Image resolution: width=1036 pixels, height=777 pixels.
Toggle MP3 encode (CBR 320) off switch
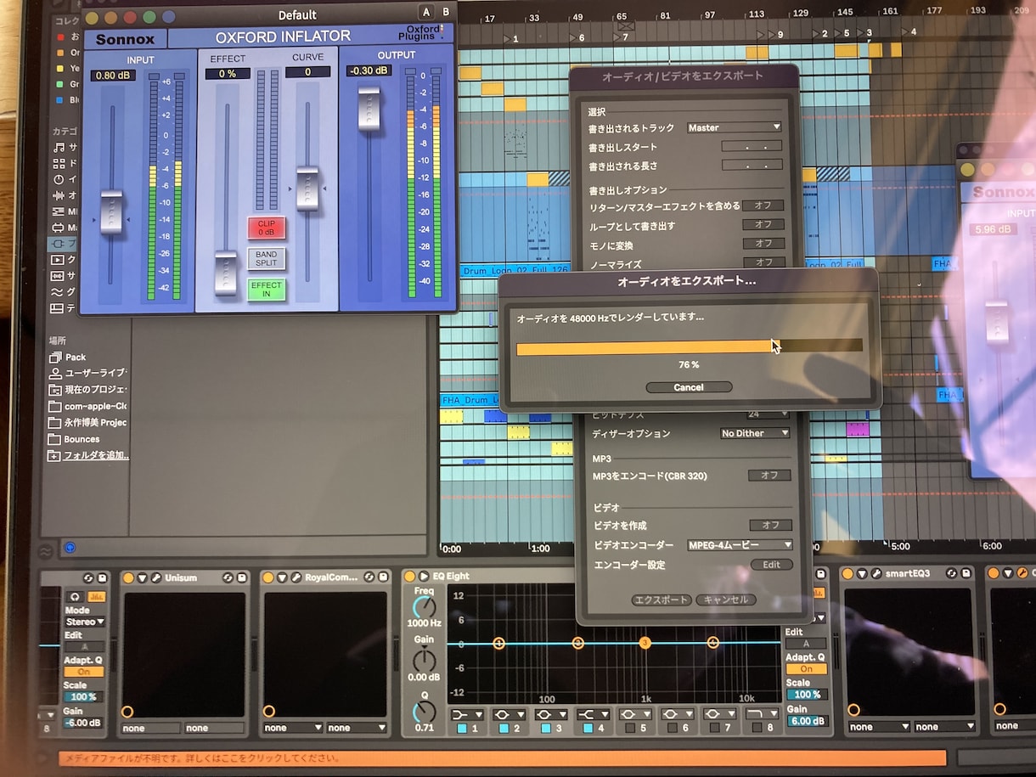tap(769, 476)
